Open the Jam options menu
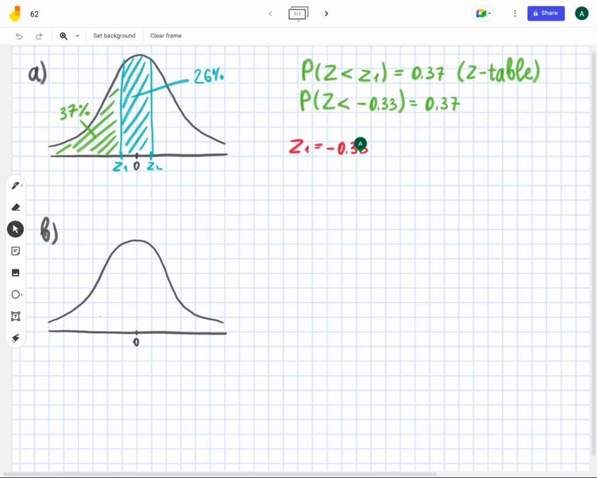Image resolution: width=597 pixels, height=478 pixels. pyautogui.click(x=515, y=13)
